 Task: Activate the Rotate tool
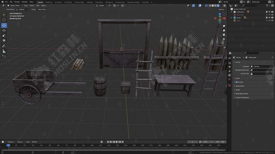(x=4, y=30)
